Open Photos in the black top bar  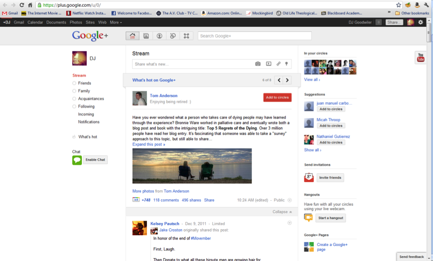pos(76,22)
